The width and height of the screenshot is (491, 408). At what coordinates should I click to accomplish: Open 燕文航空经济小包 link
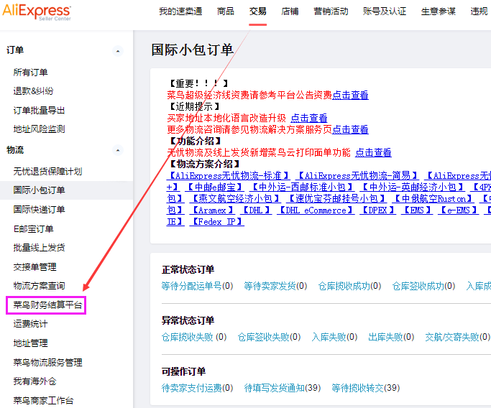235,198
